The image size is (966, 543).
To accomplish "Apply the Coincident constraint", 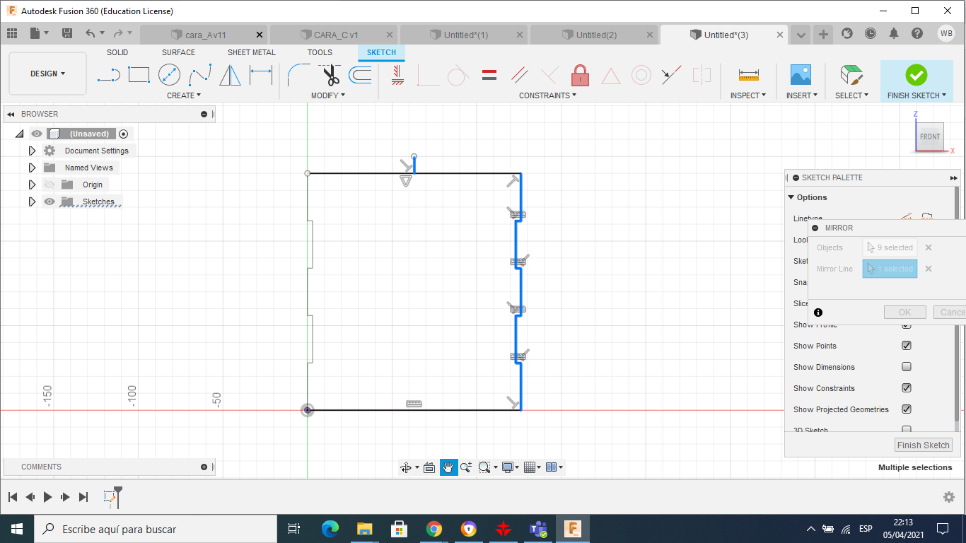I will [x=428, y=75].
